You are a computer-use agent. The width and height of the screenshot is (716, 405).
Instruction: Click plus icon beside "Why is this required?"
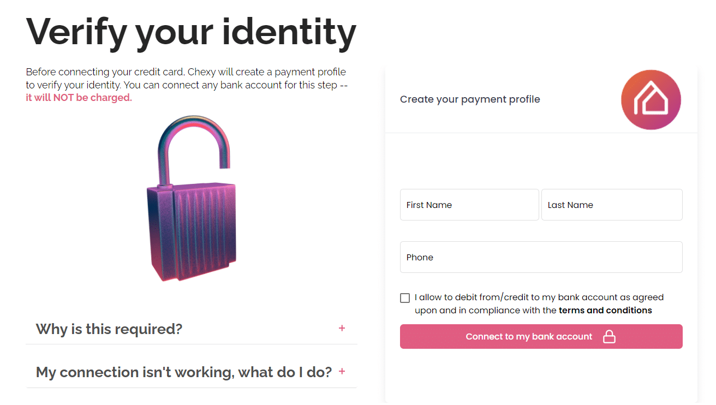342,328
